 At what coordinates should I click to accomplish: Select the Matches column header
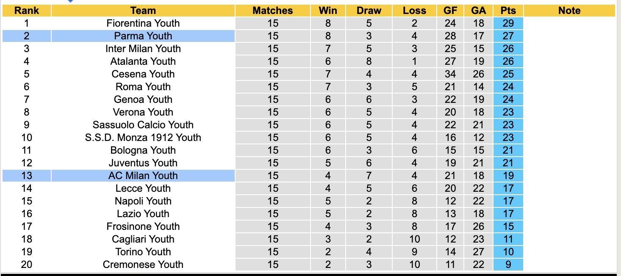(x=273, y=11)
